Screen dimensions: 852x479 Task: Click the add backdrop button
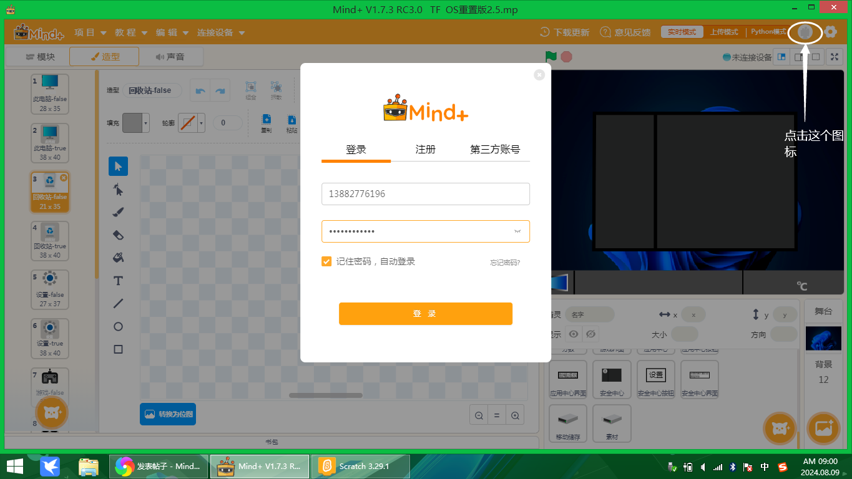(x=824, y=429)
